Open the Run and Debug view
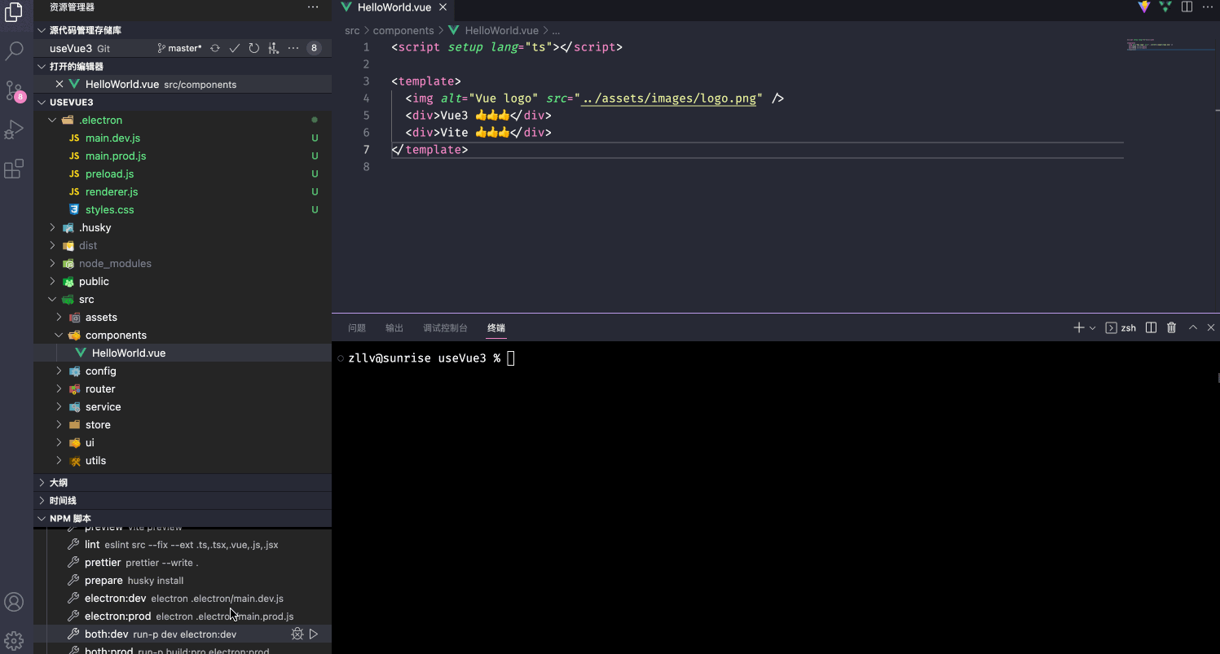The height and width of the screenshot is (654, 1220). (14, 129)
